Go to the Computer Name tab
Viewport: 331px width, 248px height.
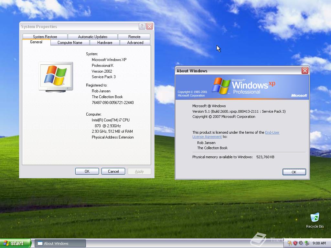[70, 43]
